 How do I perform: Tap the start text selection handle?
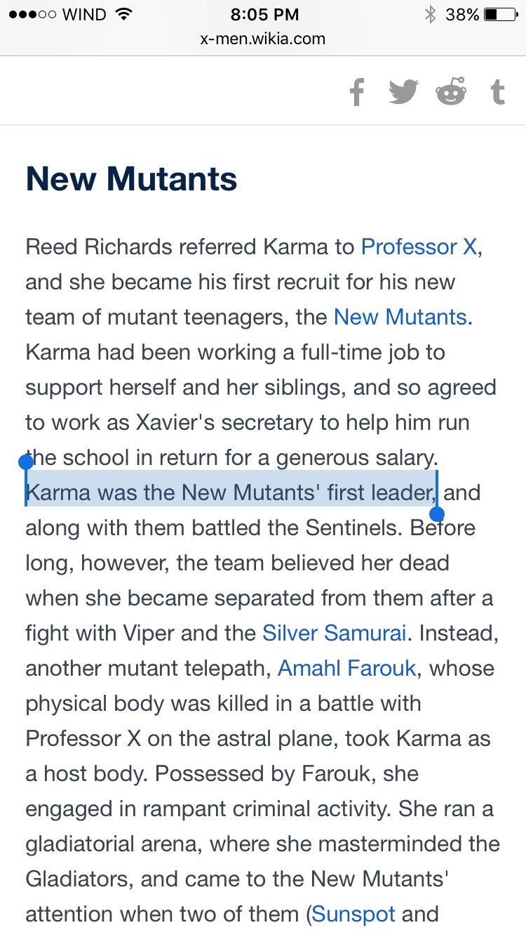coord(26,462)
